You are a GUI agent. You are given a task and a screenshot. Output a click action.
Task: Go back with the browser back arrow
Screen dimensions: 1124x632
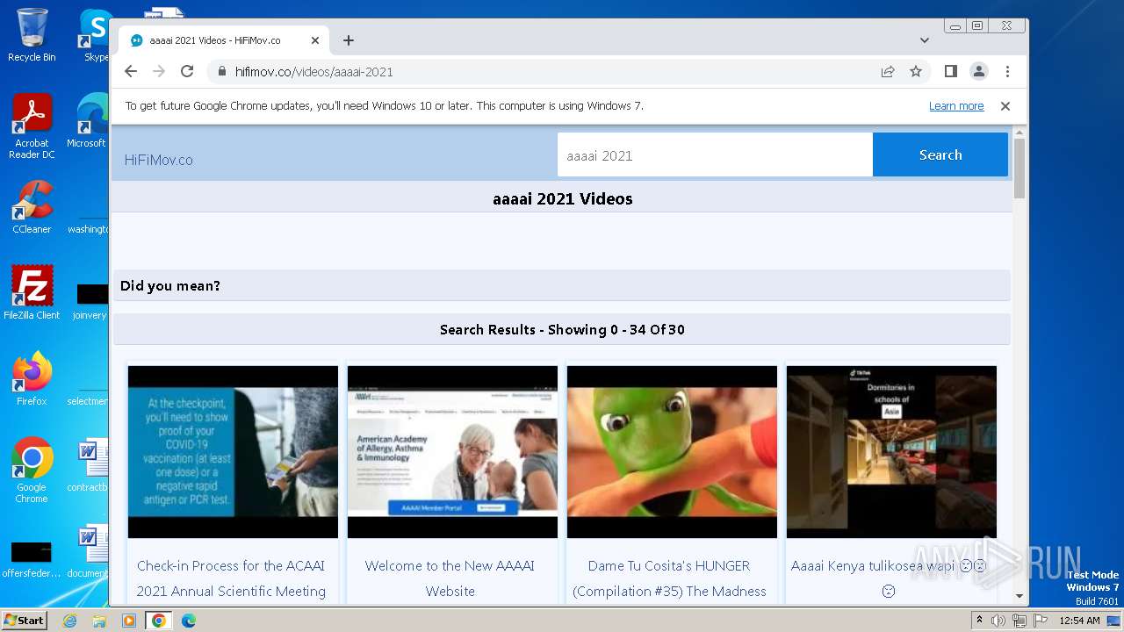(x=131, y=71)
